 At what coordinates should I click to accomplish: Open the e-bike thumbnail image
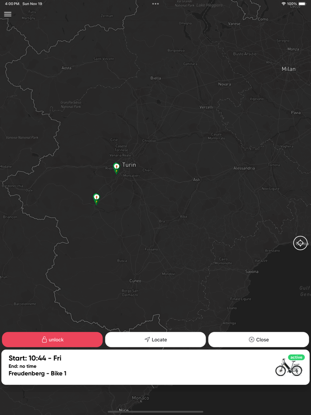[x=288, y=368]
